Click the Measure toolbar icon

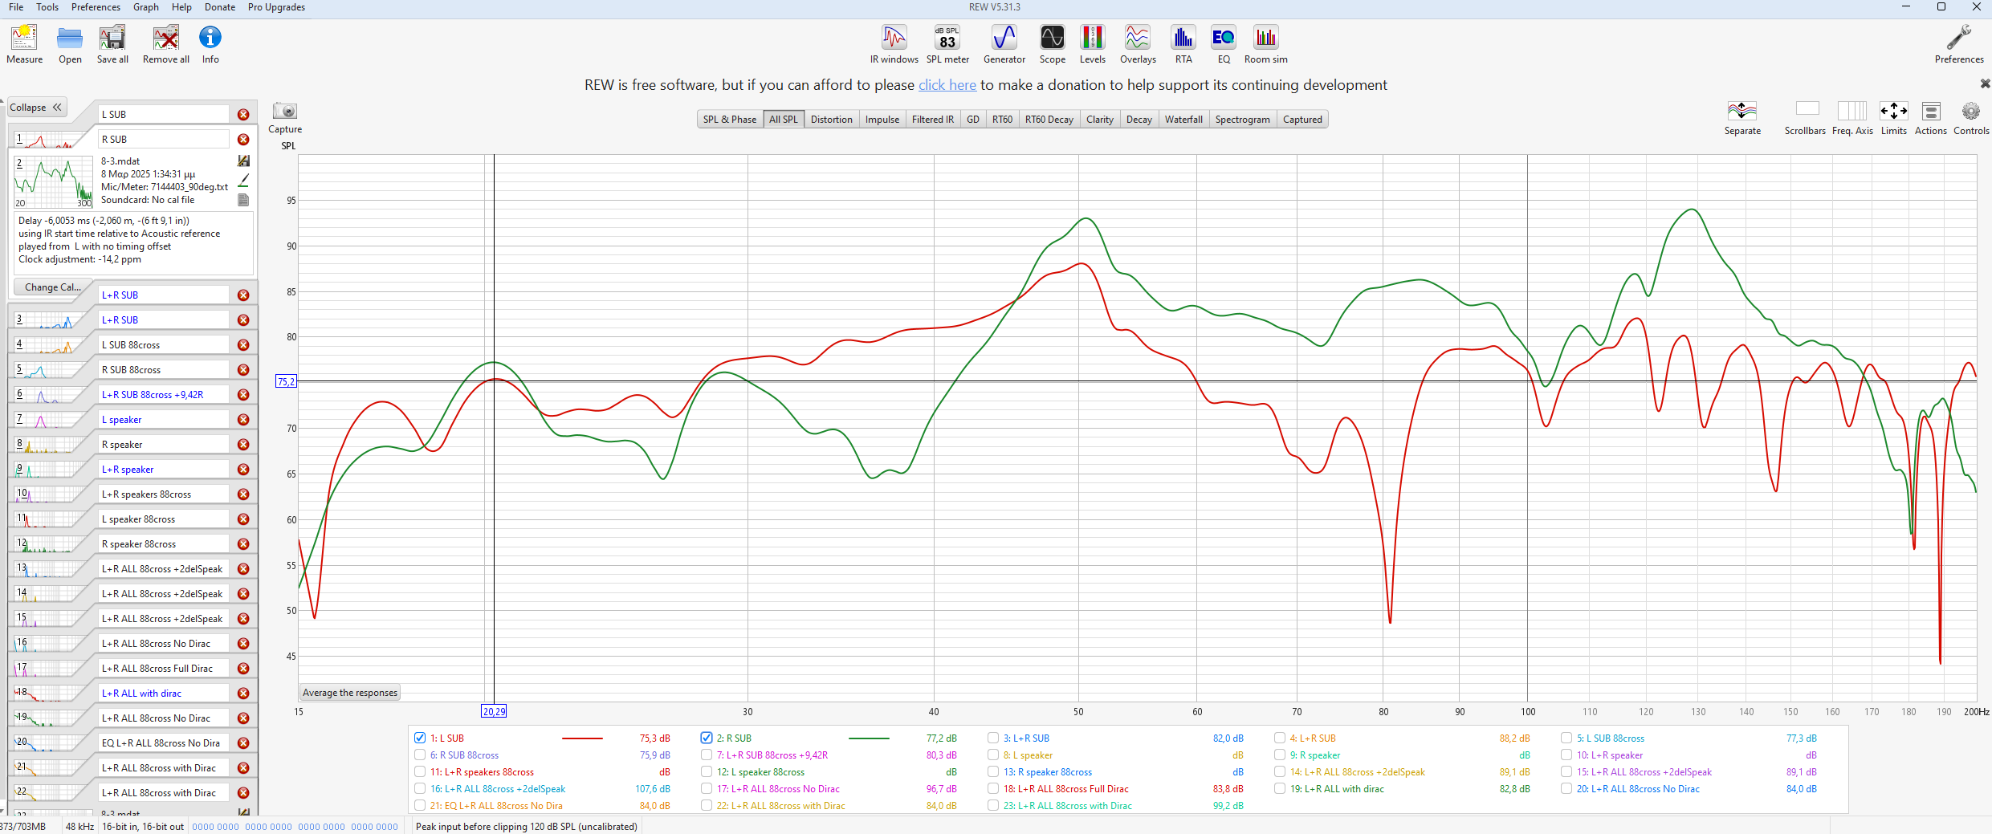click(x=24, y=43)
